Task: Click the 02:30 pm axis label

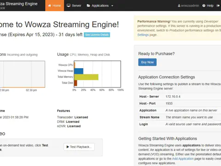Action: click(31, 90)
